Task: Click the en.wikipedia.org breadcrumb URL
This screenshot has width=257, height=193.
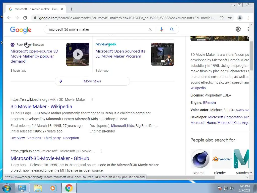Action: [48, 100]
